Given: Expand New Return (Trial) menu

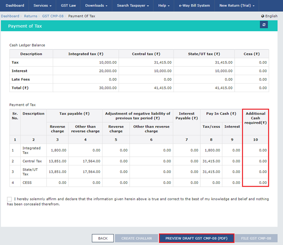Looking at the screenshot, I should pyautogui.click(x=237, y=6).
